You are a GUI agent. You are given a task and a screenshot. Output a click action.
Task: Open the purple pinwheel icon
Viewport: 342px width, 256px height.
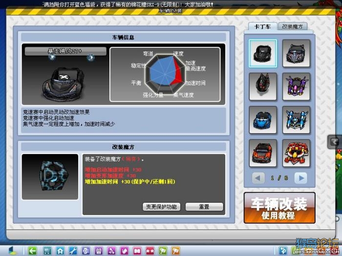pyautogui.click(x=111, y=251)
